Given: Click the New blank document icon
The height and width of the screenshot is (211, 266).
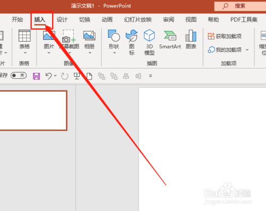Looking at the screenshot, I should pyautogui.click(x=89, y=76).
